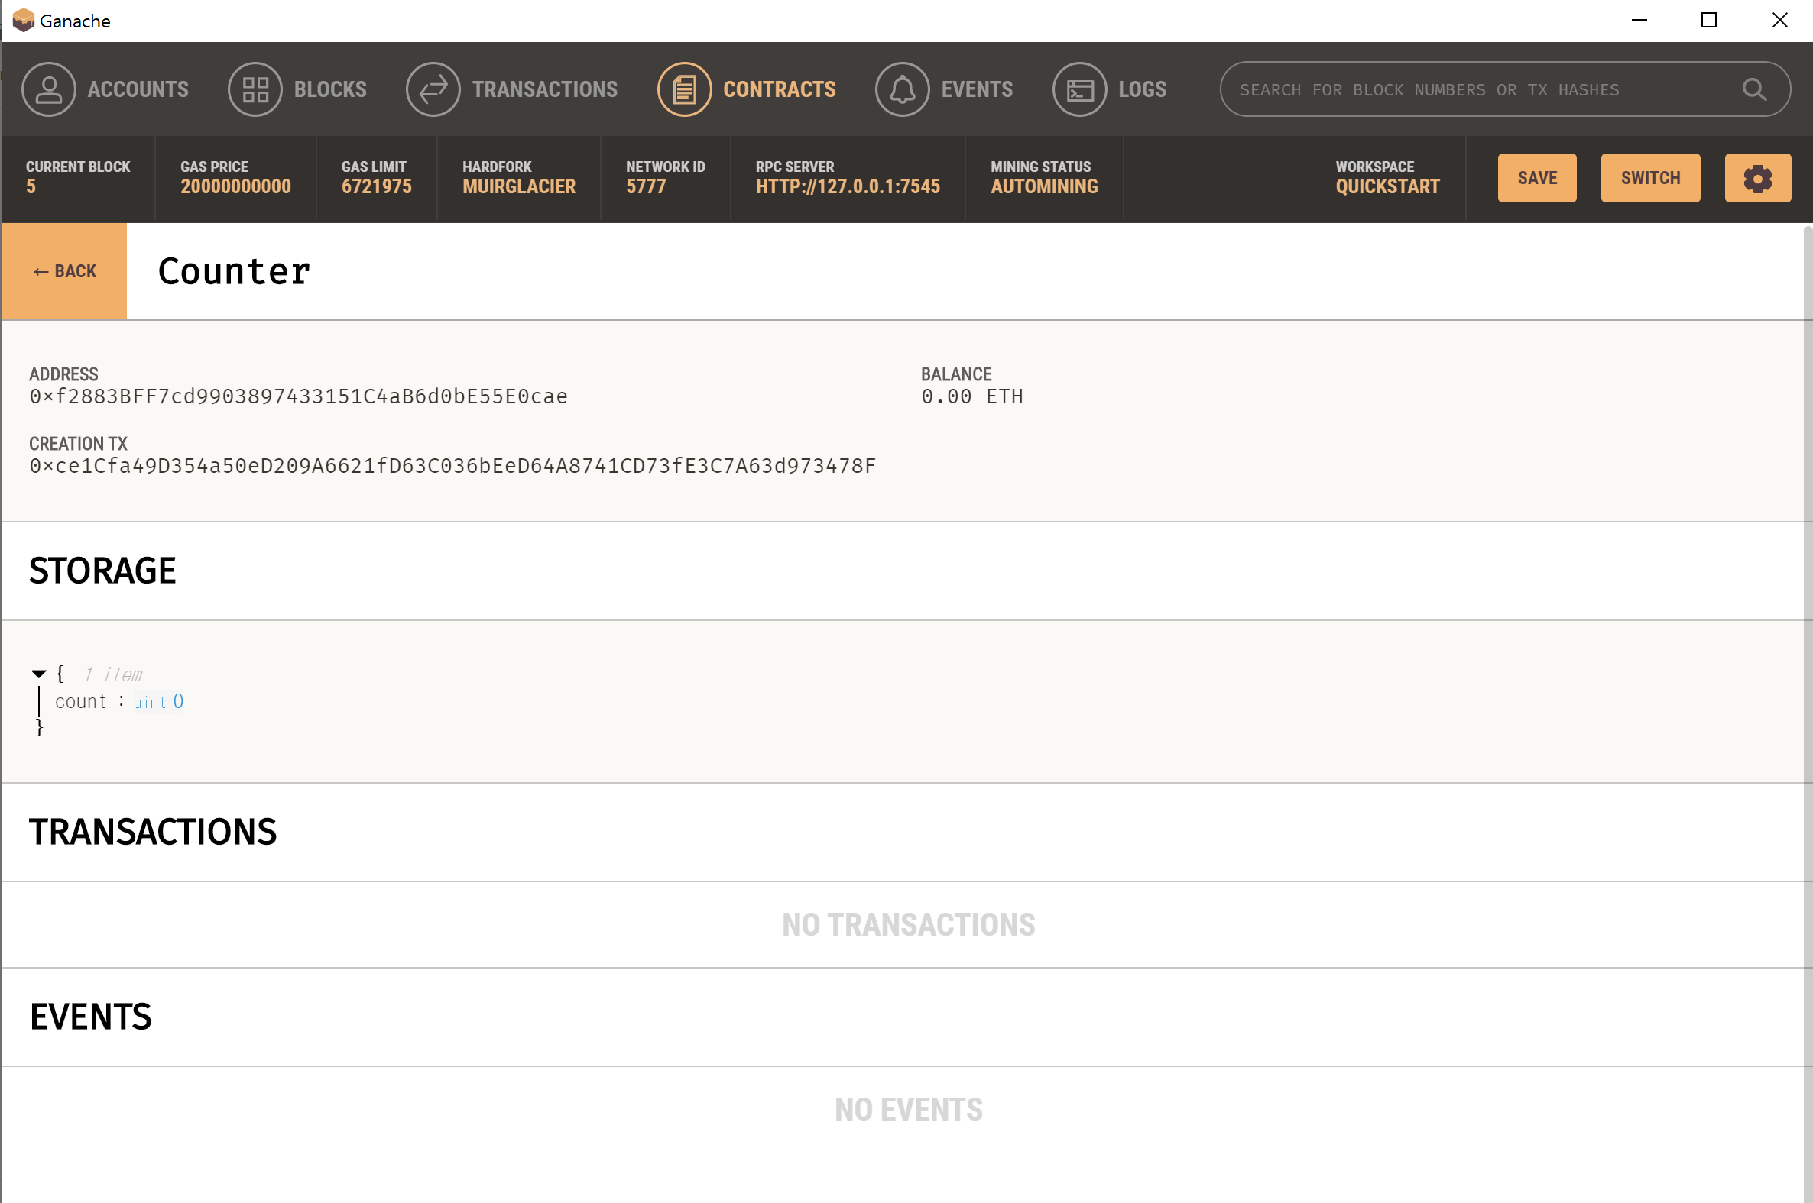Click the Ganache logo in title bar
Viewport: 1813px width, 1203px height.
(23, 21)
